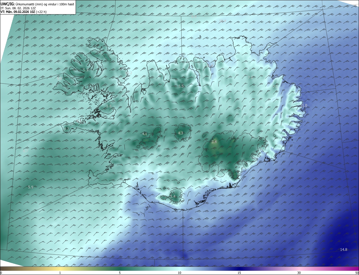Click the faint 8.9 value near the top
Image resolution: width=359 pixels, height=275 pixels.
(x=194, y=17)
